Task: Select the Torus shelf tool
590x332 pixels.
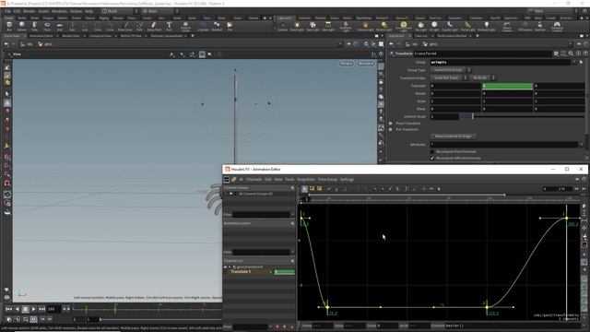Action: click(47, 27)
